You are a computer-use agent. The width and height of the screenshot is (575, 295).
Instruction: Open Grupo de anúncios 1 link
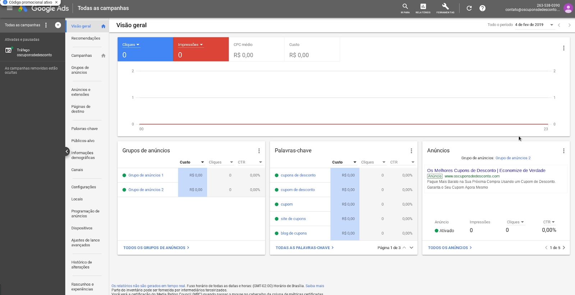pyautogui.click(x=146, y=175)
